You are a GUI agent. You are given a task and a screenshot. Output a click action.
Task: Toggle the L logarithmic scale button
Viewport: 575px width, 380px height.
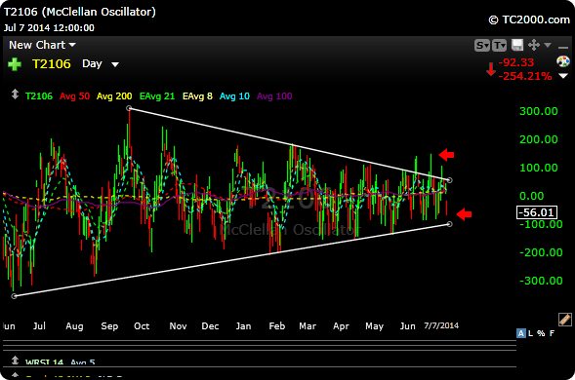pyautogui.click(x=530, y=333)
